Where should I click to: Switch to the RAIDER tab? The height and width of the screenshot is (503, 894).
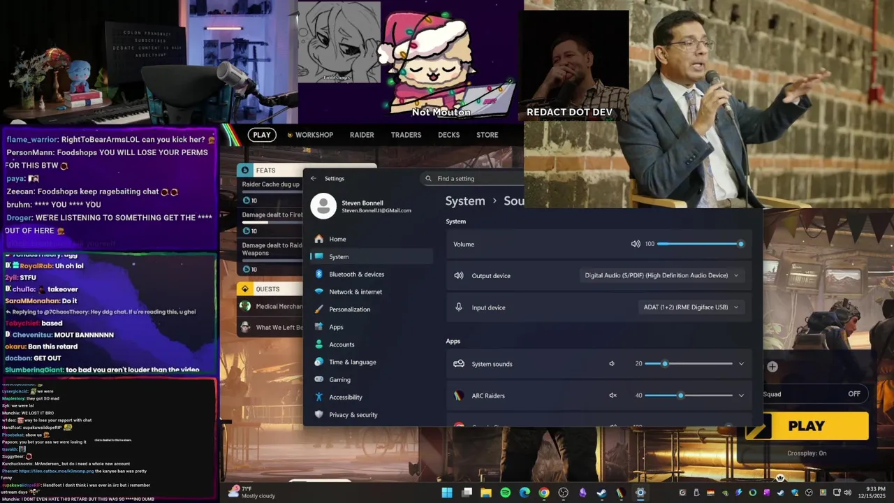(x=362, y=135)
